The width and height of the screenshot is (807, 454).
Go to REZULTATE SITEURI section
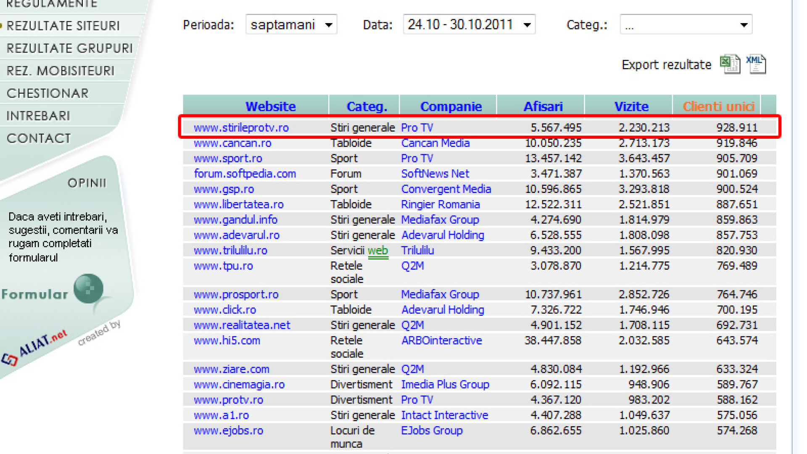click(63, 25)
